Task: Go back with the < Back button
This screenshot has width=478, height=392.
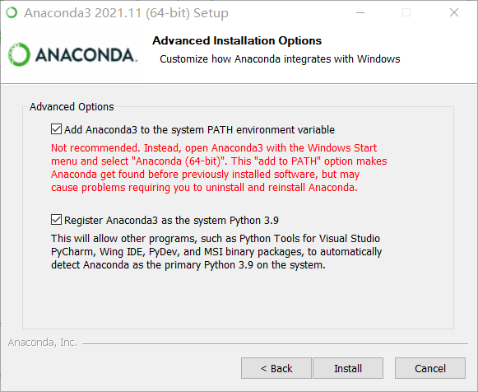Action: click(276, 368)
